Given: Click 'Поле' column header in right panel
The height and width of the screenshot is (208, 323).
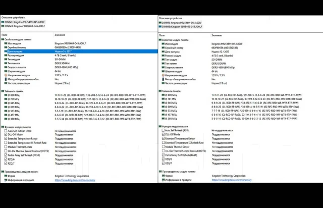Looking at the screenshot, I should [x=161, y=35].
